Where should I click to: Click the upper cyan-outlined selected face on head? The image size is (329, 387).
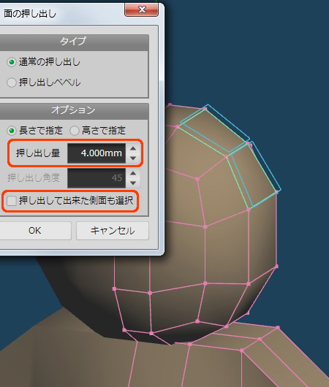(x=215, y=129)
